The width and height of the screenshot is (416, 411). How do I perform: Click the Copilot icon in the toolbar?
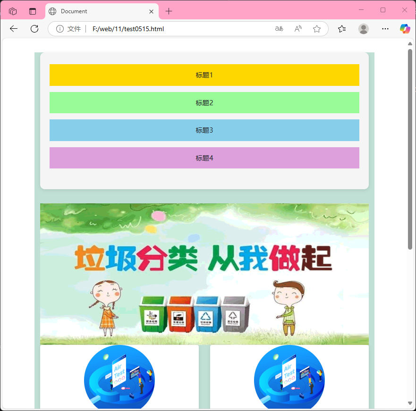click(405, 29)
